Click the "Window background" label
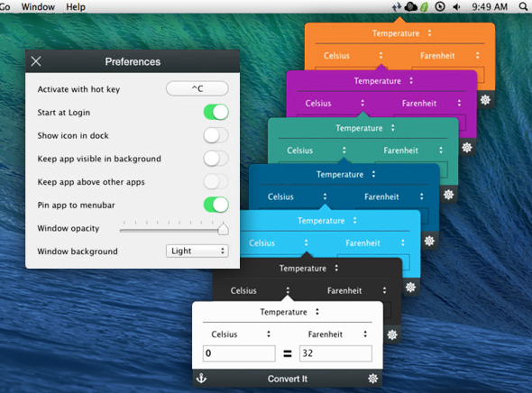This screenshot has height=393, width=532. tap(78, 251)
